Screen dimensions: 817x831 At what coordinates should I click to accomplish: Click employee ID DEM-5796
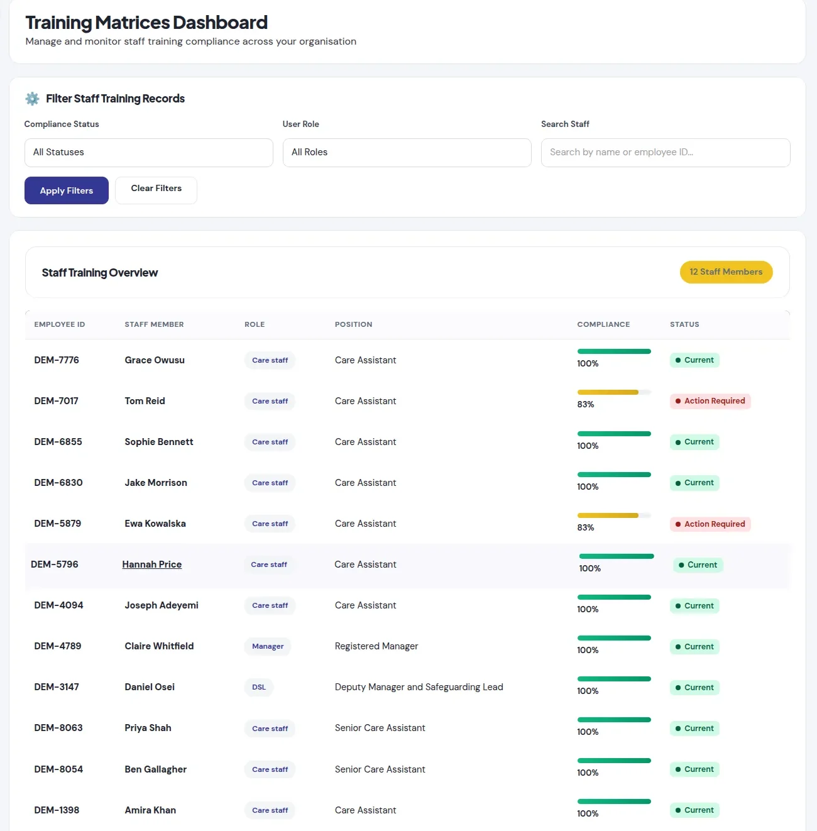[55, 564]
